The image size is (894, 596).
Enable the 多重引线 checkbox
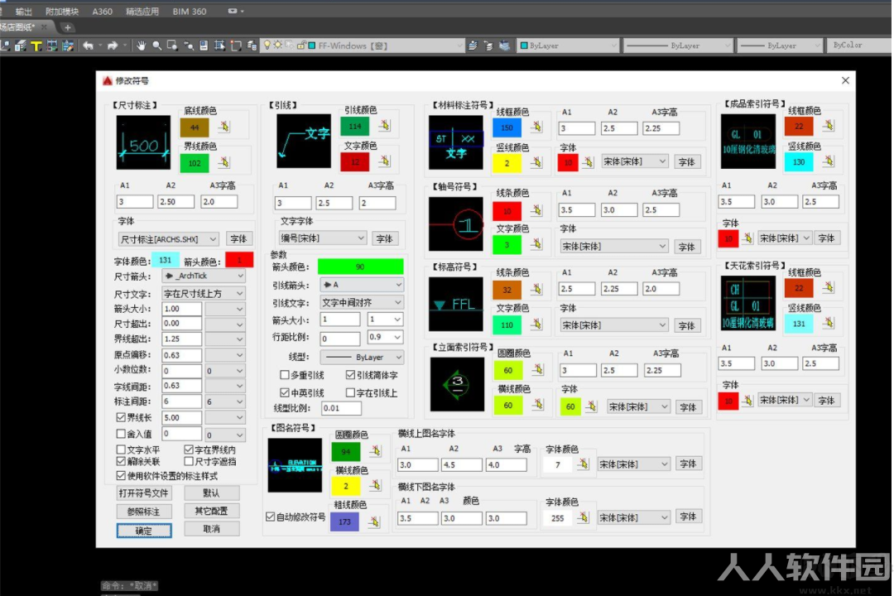(x=285, y=375)
